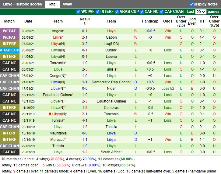The height and width of the screenshot is (174, 221).
Task: Disable the INTERF competition filter checkbox
Action: 97,12
